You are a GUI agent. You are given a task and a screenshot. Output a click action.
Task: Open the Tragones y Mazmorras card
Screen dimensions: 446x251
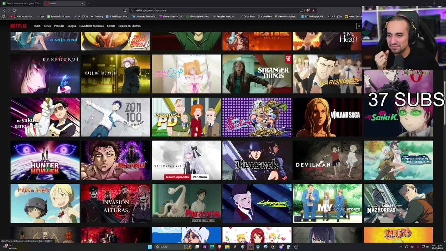click(x=398, y=204)
